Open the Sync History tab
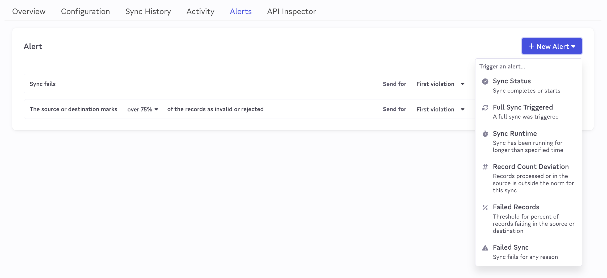Screen dimensions: 607x278 (148, 11)
